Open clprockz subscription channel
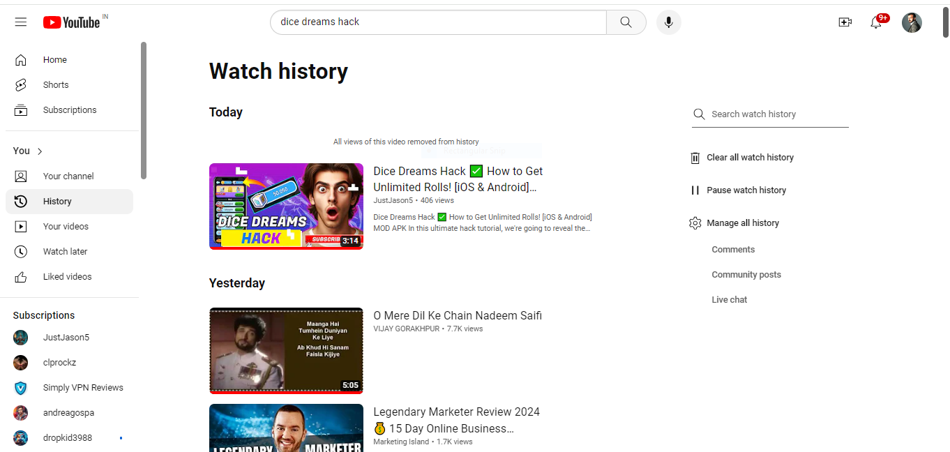This screenshot has width=950, height=452. (x=69, y=363)
